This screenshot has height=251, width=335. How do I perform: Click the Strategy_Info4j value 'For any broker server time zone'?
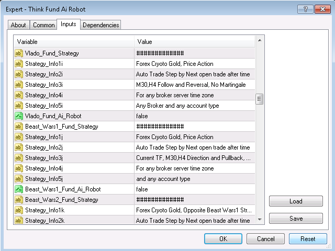[175, 168]
